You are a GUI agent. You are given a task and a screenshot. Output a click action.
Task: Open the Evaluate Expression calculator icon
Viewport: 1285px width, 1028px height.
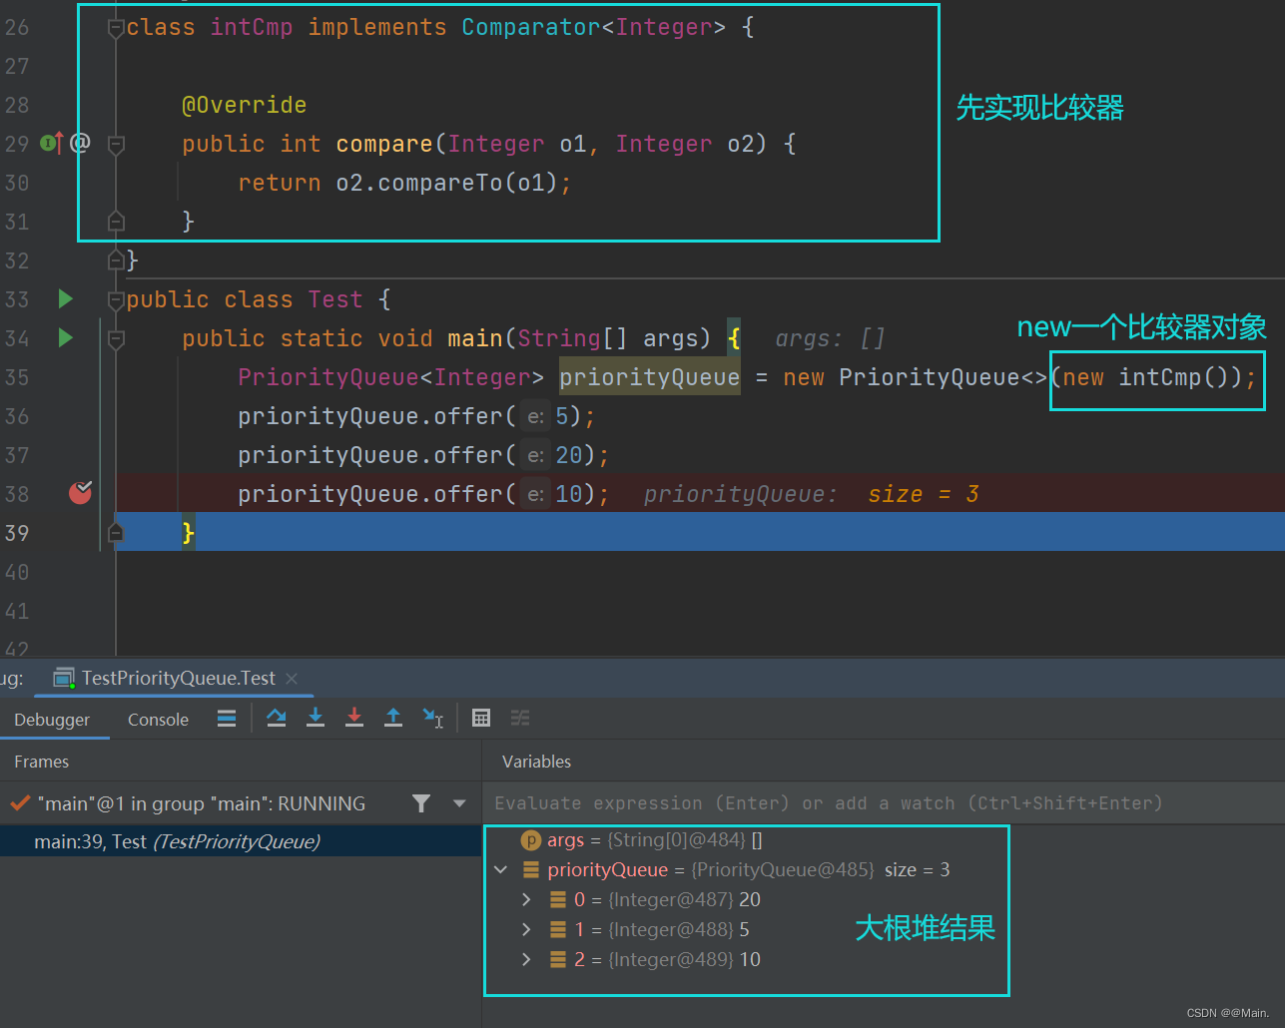click(x=481, y=718)
